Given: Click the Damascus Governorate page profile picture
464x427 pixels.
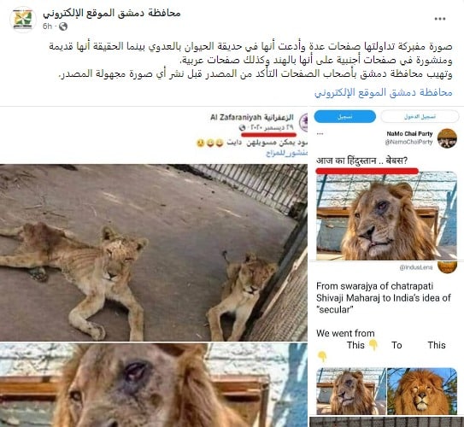Looking at the screenshot, I should pos(23,20).
